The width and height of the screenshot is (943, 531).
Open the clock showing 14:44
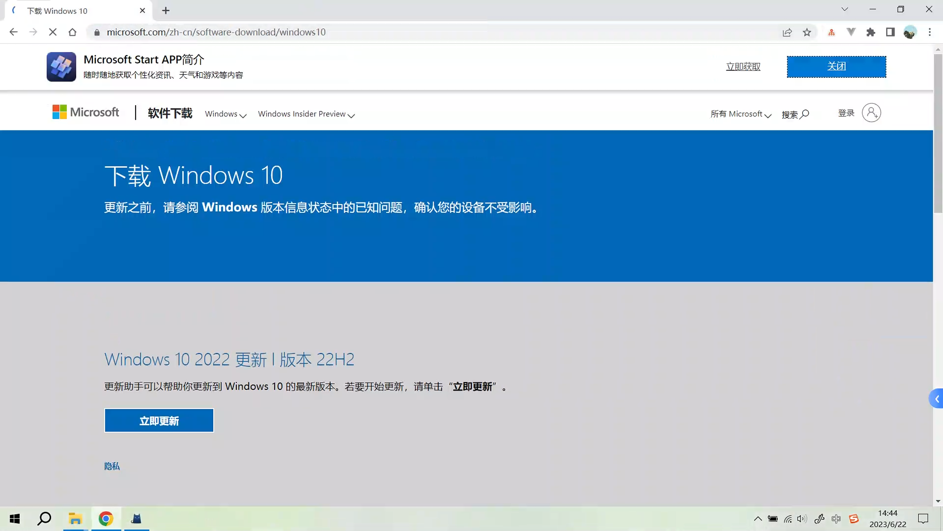(x=888, y=519)
